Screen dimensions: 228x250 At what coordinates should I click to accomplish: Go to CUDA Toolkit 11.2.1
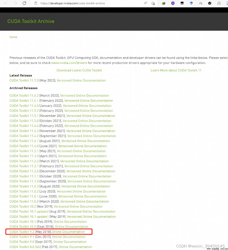(24, 166)
